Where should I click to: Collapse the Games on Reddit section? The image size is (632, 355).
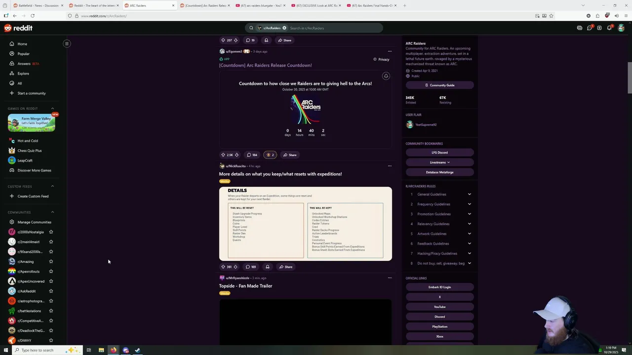pyautogui.click(x=52, y=108)
